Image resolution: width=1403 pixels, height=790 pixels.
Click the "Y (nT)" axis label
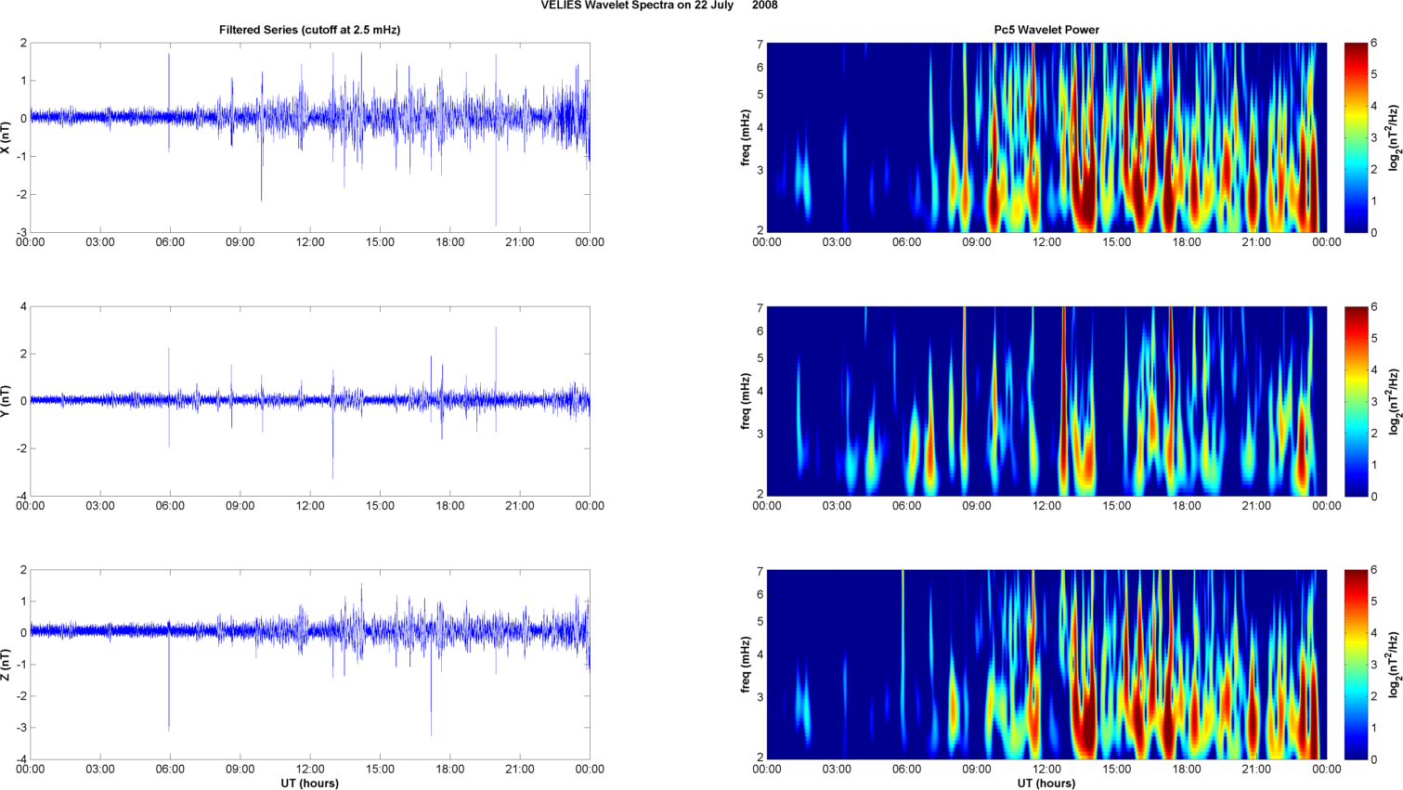point(6,401)
